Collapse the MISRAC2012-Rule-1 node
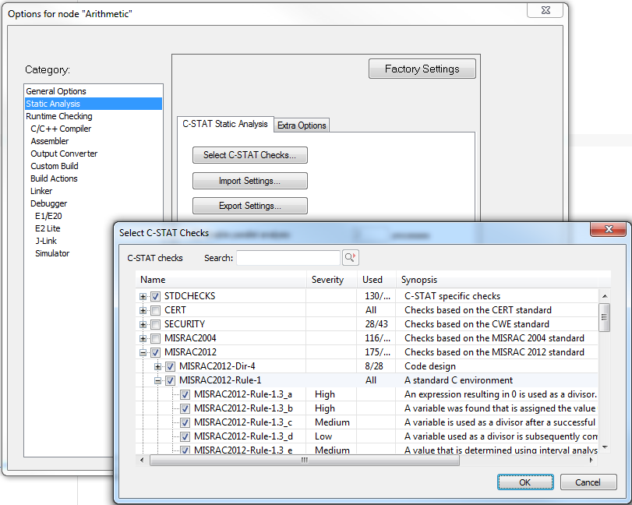Viewport: 632px width, 505px height. tap(157, 380)
